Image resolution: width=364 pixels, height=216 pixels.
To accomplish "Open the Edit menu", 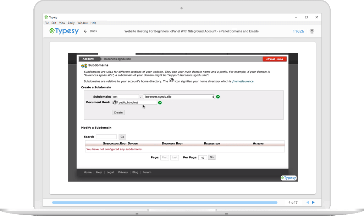I will point(54,23).
